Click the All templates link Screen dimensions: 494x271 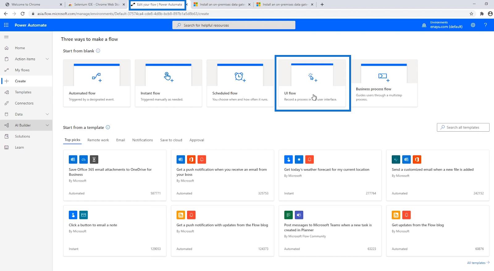[478, 263]
